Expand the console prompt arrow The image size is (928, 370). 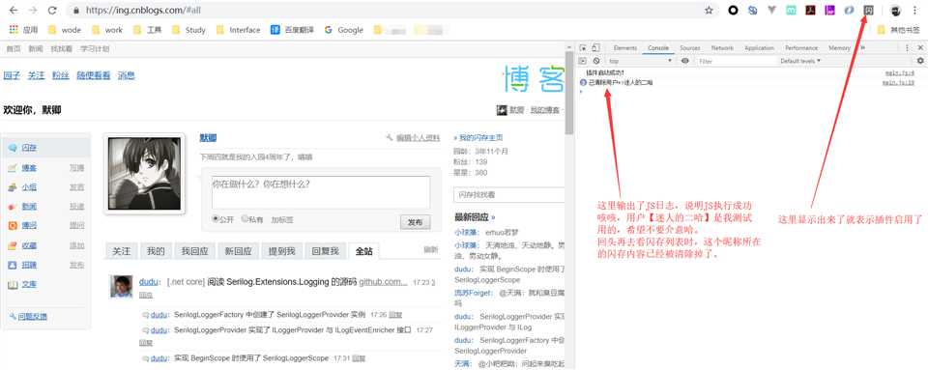[x=582, y=92]
